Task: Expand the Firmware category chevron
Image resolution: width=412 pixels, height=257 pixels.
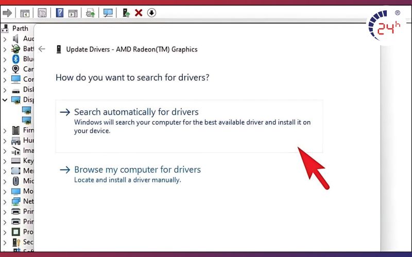Action: (x=5, y=131)
